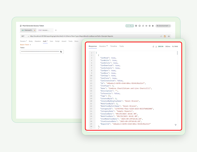Switch to the POST Access request tab
Image resolution: width=197 pixels, height=152 pixels.
click(45, 30)
